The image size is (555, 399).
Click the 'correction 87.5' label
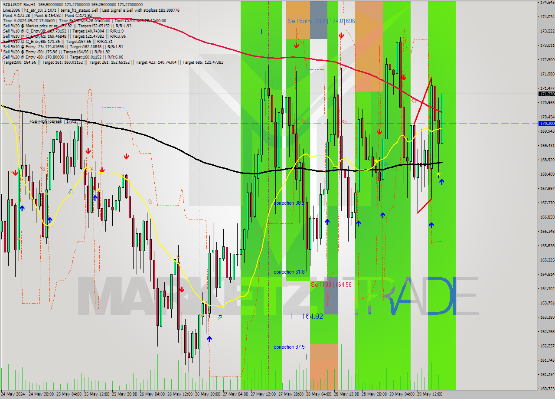tap(289, 347)
